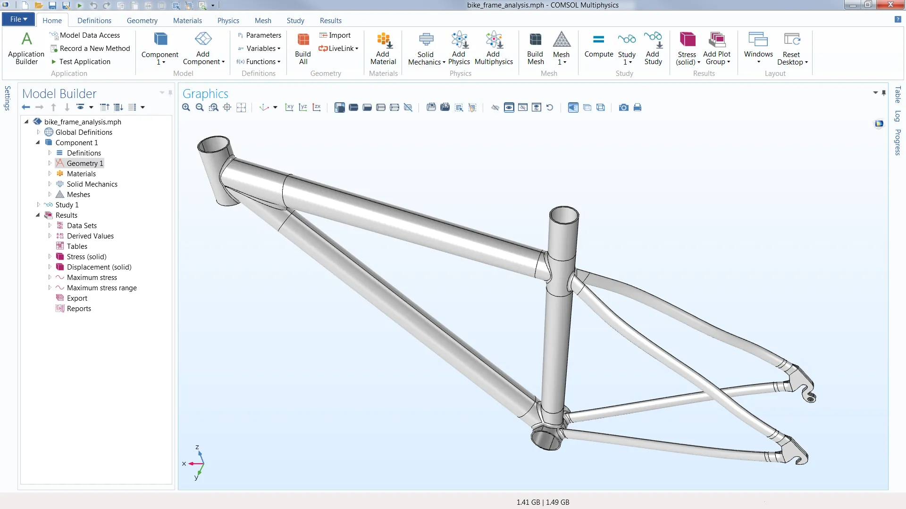Expand the Global Definitions node
The image size is (906, 509).
pos(39,132)
